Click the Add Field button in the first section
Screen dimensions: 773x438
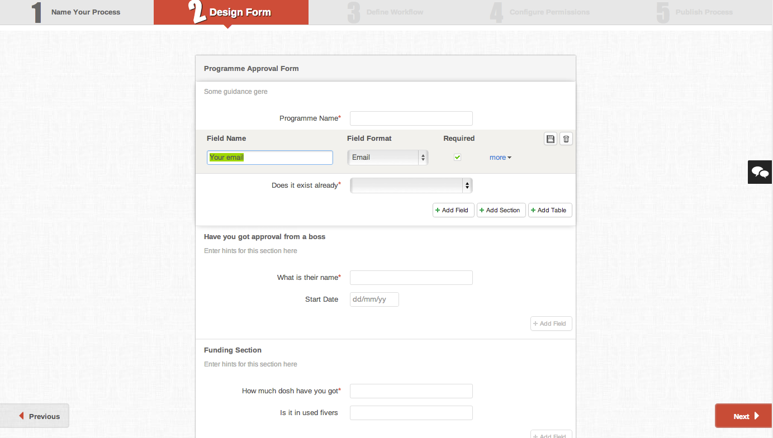tap(453, 210)
